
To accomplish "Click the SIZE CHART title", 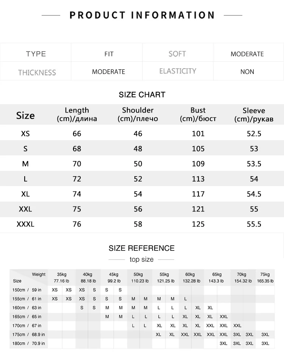I will (x=142, y=95).
